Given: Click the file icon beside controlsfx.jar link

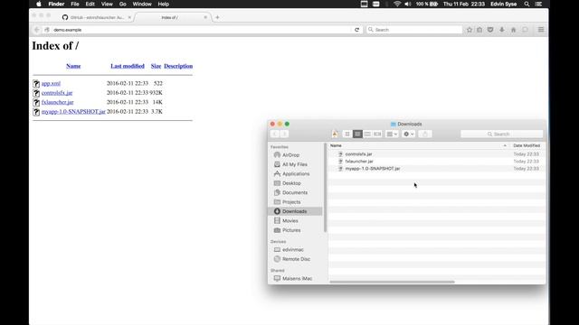Looking at the screenshot, I should coord(36,93).
